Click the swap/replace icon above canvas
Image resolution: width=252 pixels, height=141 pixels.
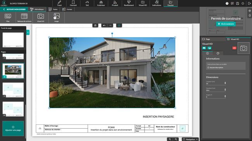(x=95, y=25)
